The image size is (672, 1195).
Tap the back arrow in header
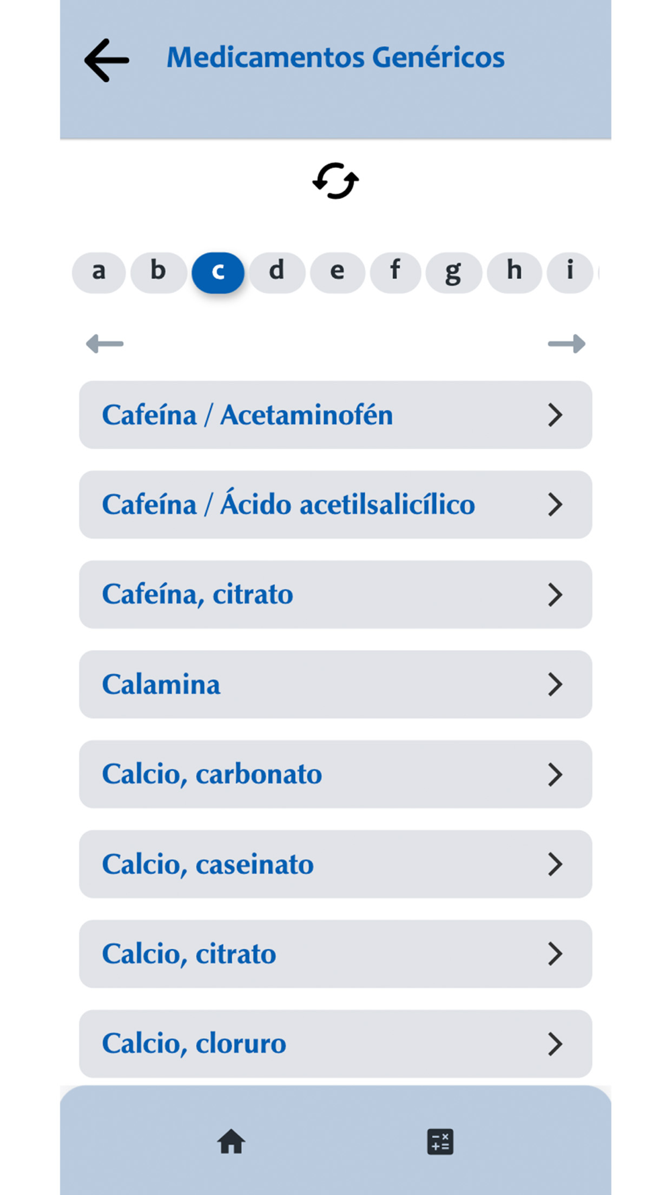click(107, 60)
